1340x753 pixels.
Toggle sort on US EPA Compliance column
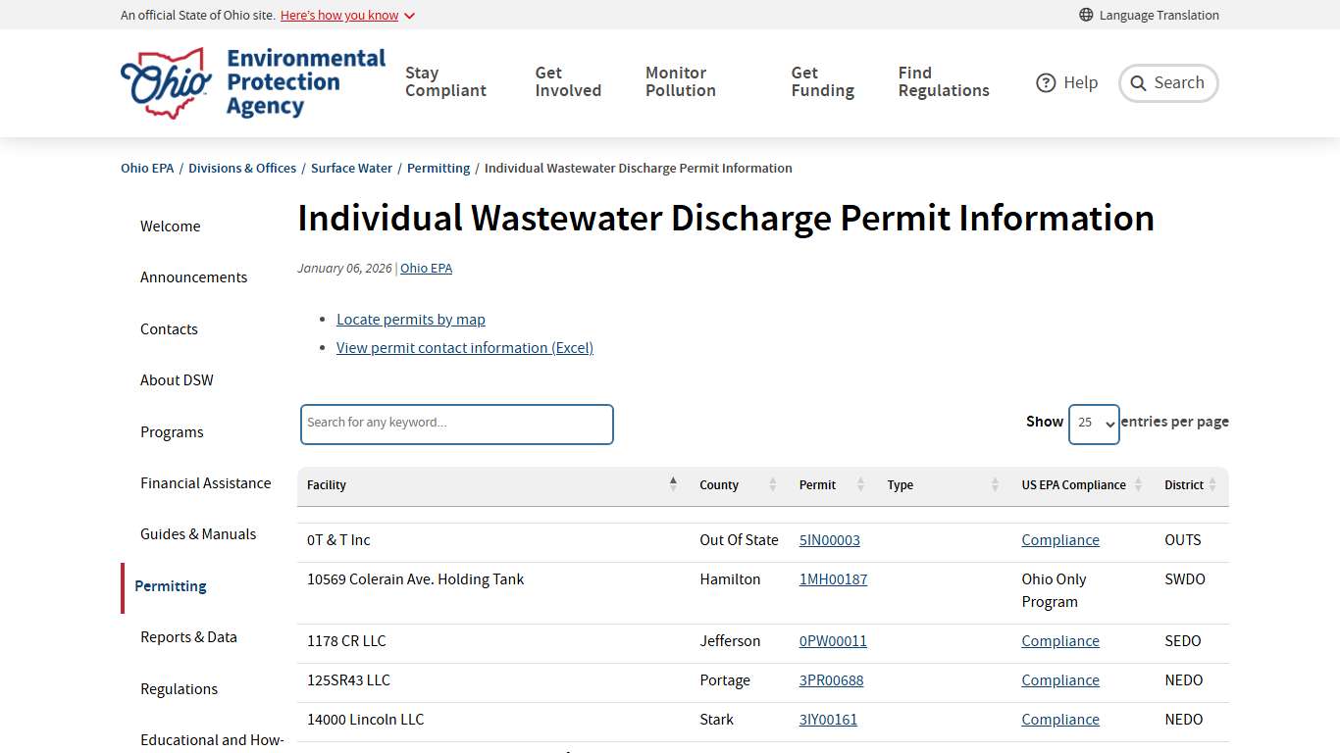pyautogui.click(x=1138, y=484)
